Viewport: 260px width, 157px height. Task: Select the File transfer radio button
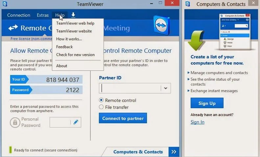pos(101,107)
